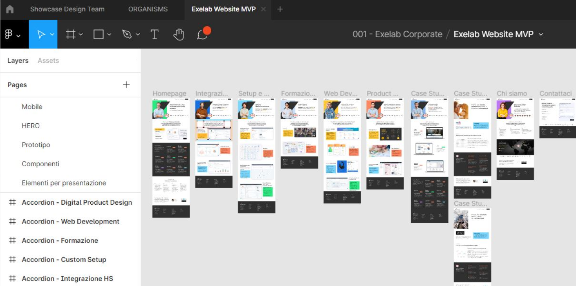
Task: Click frame icon beside Accordion - Digital Product Design
Action: [13, 202]
